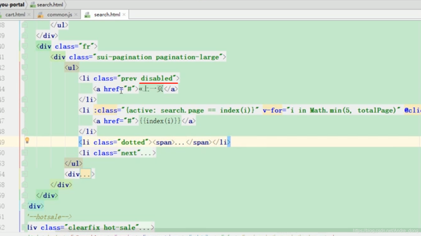
Task: Close the common.js tab
Action: click(76, 15)
